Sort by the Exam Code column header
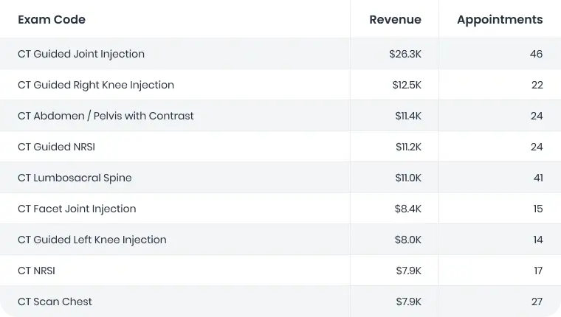561x317 pixels. pyautogui.click(x=52, y=20)
